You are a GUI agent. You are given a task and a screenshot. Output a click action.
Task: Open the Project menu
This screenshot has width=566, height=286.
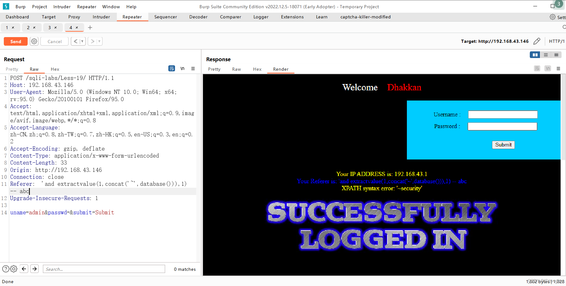click(39, 7)
